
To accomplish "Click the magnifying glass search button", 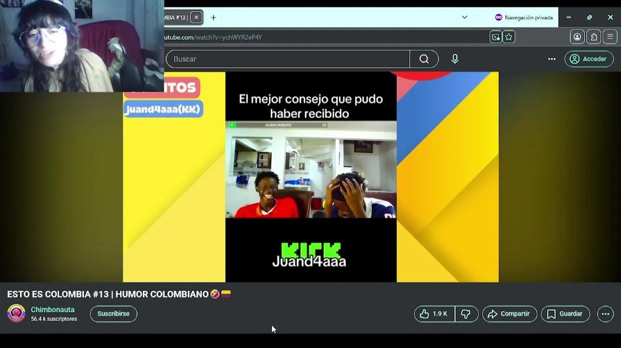I will pos(424,59).
